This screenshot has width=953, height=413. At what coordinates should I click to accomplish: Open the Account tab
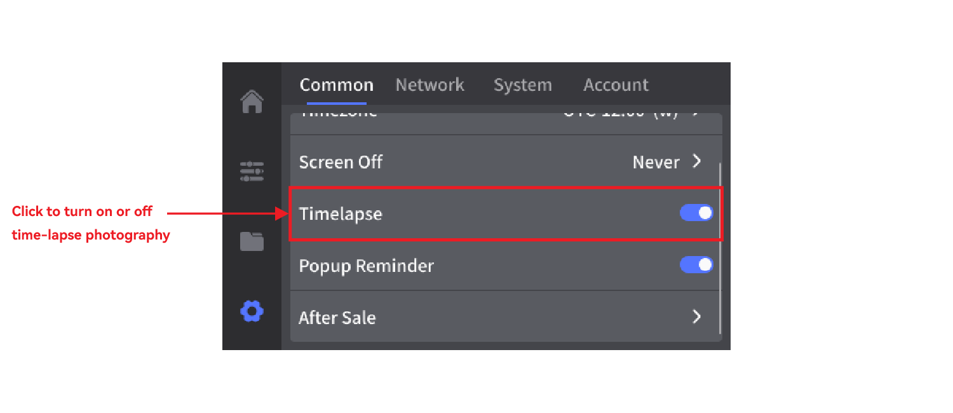[616, 85]
